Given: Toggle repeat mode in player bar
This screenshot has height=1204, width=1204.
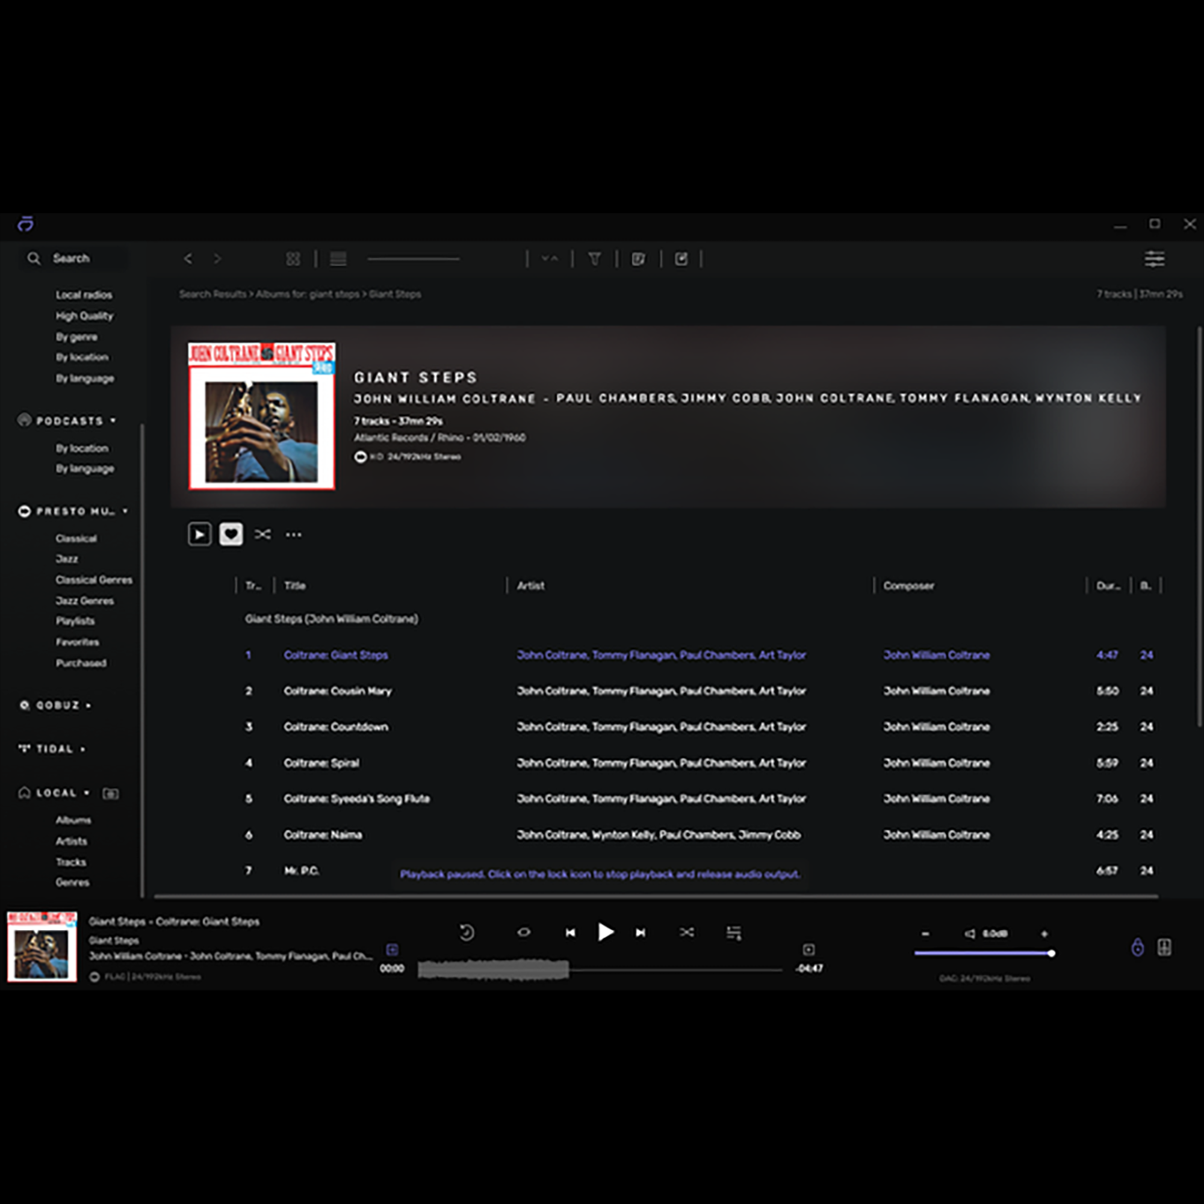Looking at the screenshot, I should 524,933.
